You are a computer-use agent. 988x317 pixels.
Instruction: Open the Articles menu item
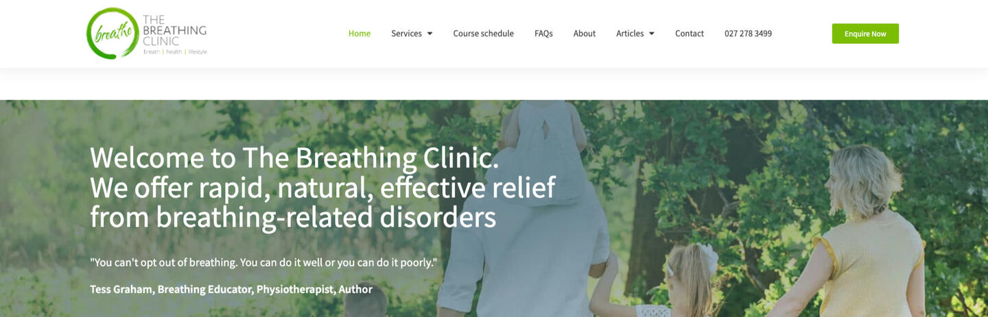point(630,34)
